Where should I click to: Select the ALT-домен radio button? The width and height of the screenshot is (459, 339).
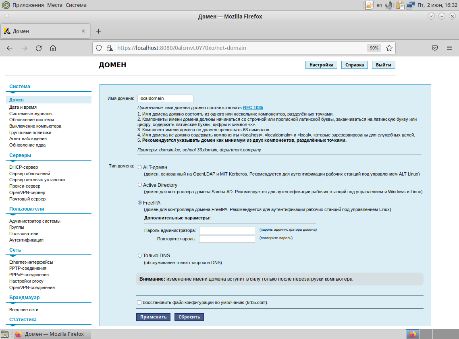click(x=140, y=167)
